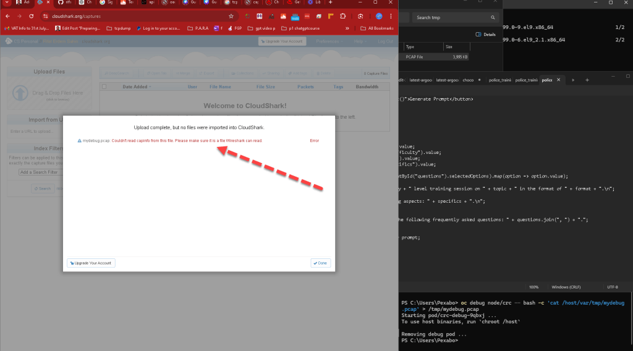The width and height of the screenshot is (633, 351).
Task: Open the 'p1 chatgptcourse' bookmark folder
Action: coord(300,28)
